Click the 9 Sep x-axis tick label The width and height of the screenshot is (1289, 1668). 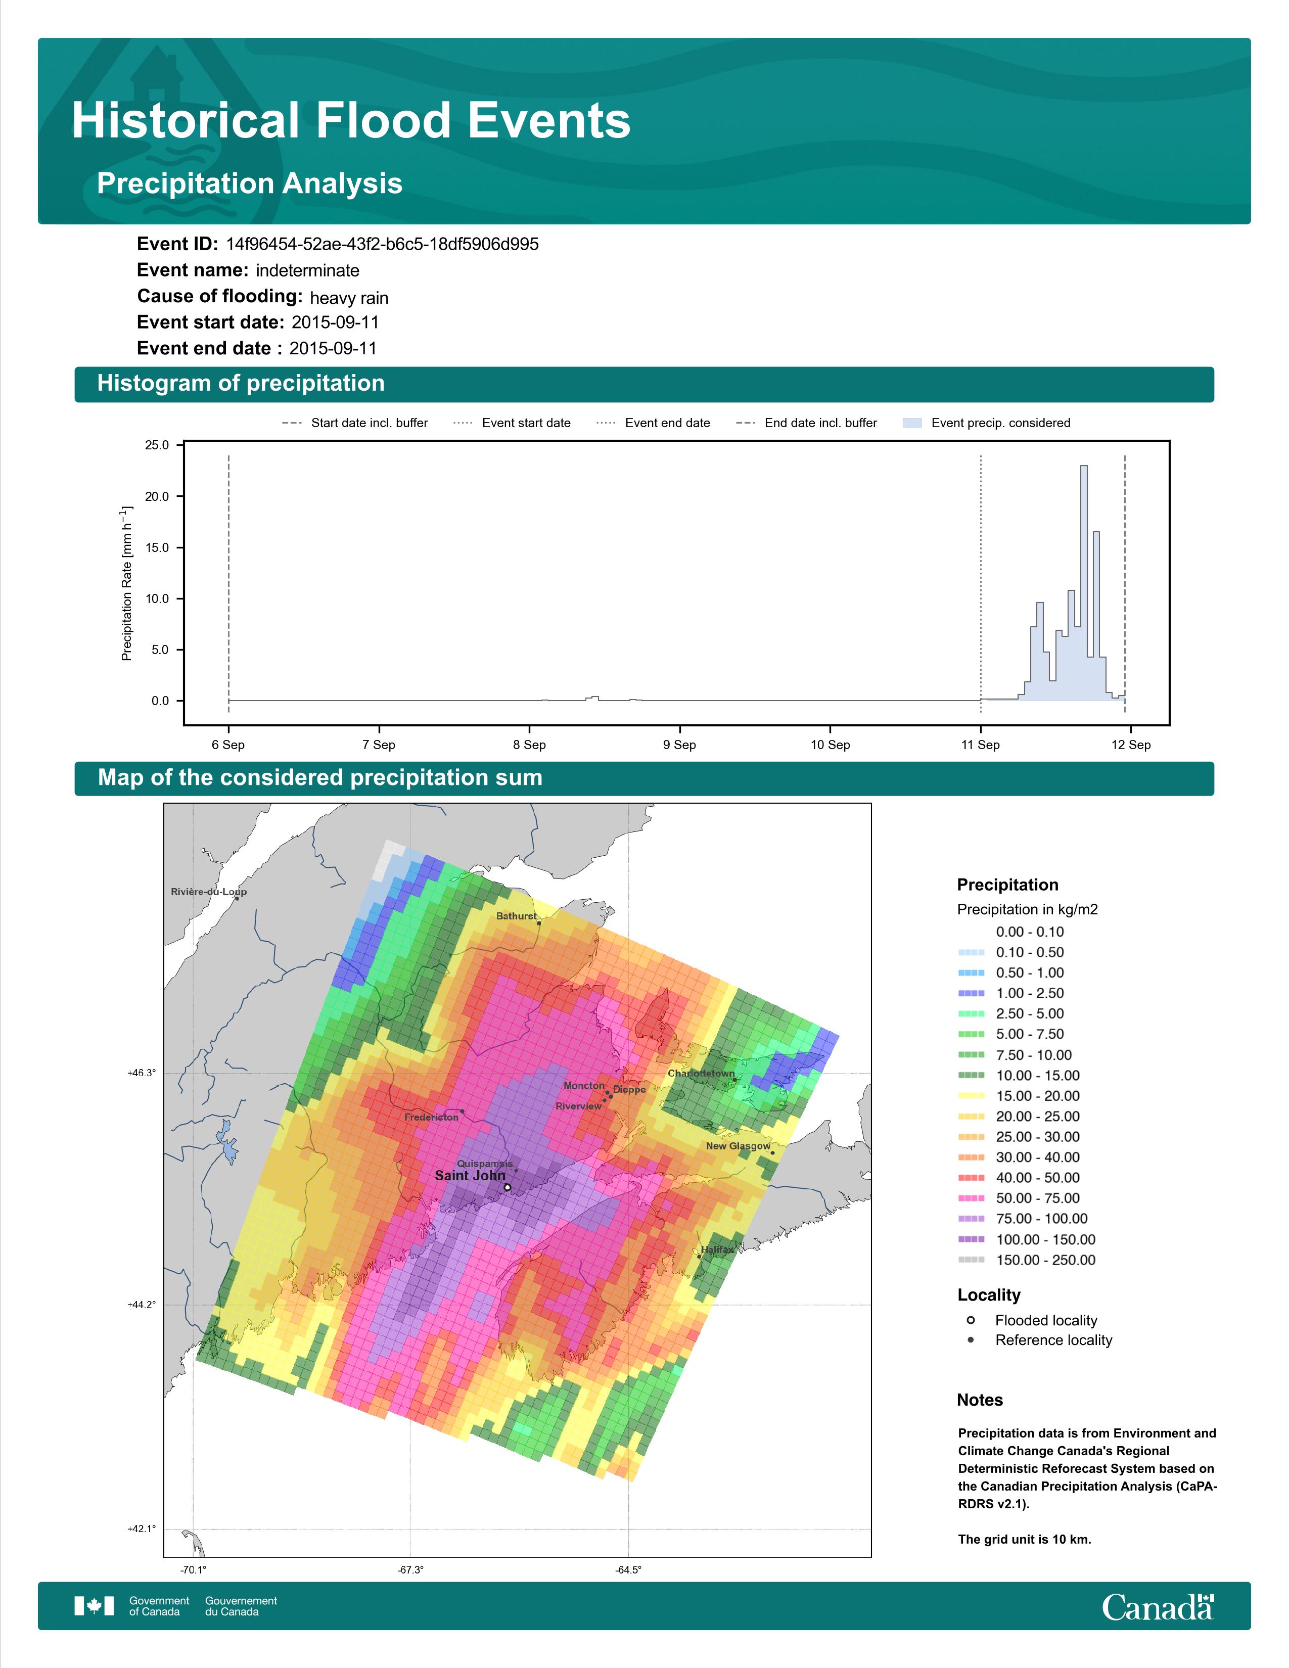tap(679, 745)
